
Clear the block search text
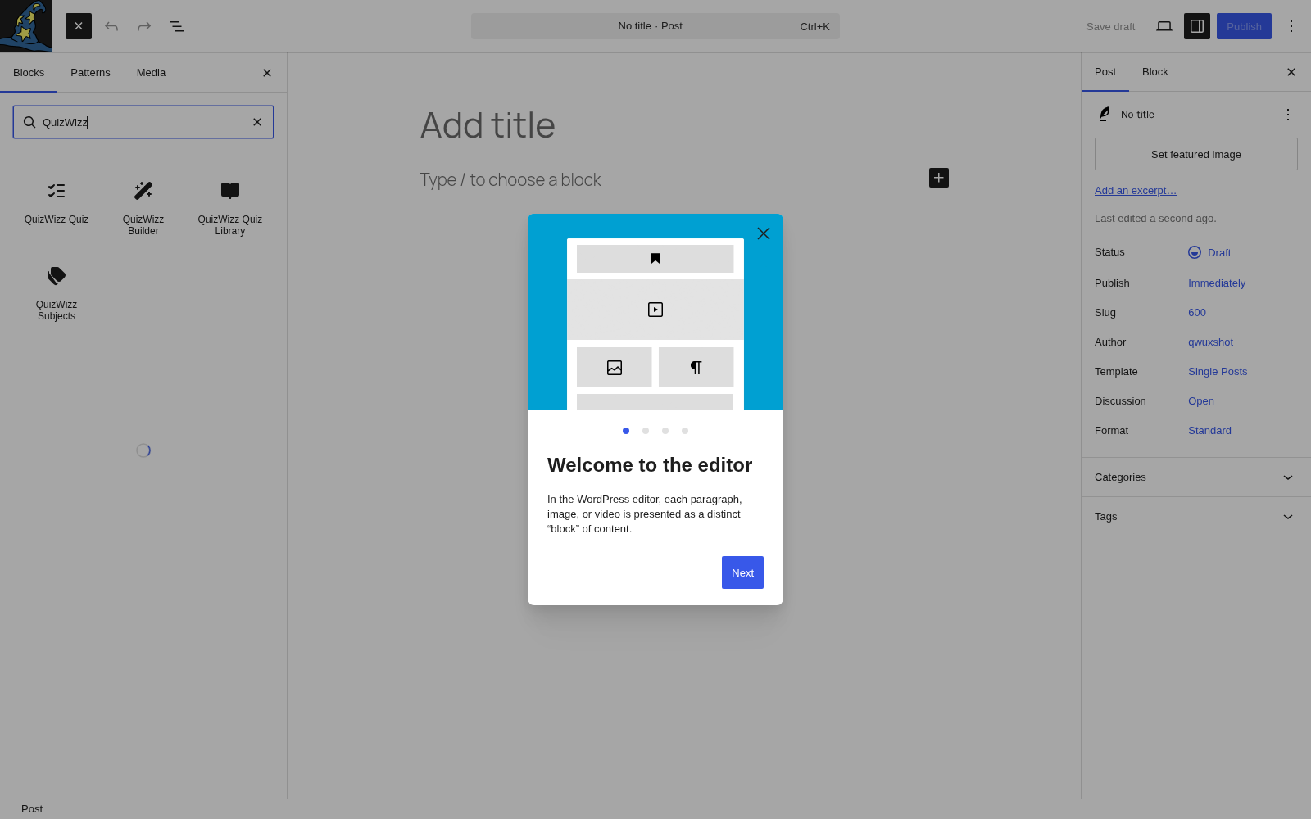tap(257, 122)
